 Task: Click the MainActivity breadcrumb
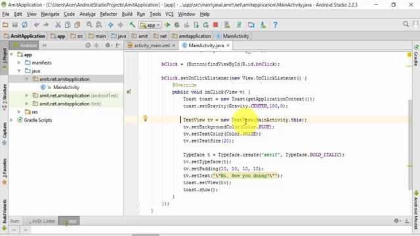point(233,36)
